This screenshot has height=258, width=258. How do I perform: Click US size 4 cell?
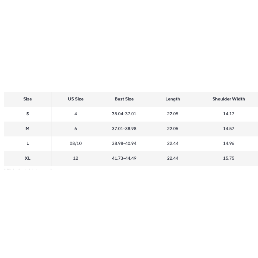click(x=76, y=114)
